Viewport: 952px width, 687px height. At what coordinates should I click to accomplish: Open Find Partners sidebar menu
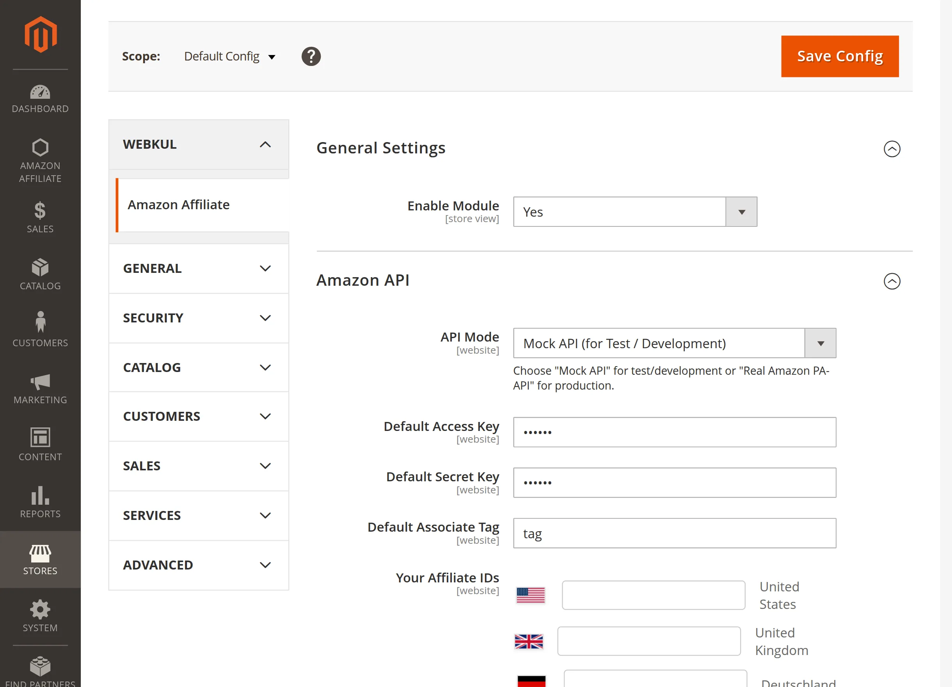click(x=40, y=671)
